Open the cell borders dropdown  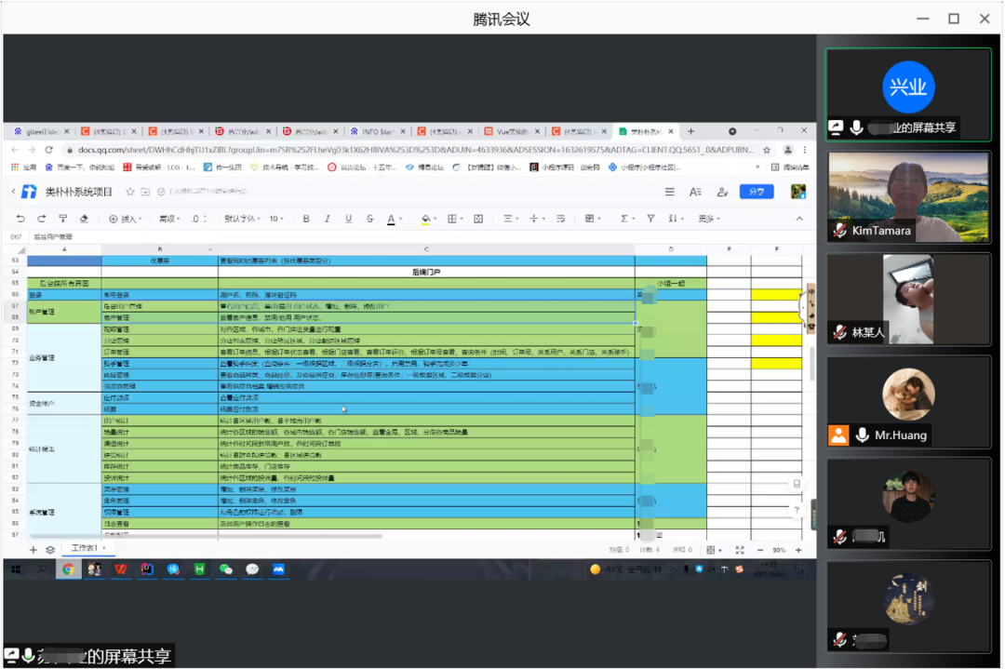455,219
